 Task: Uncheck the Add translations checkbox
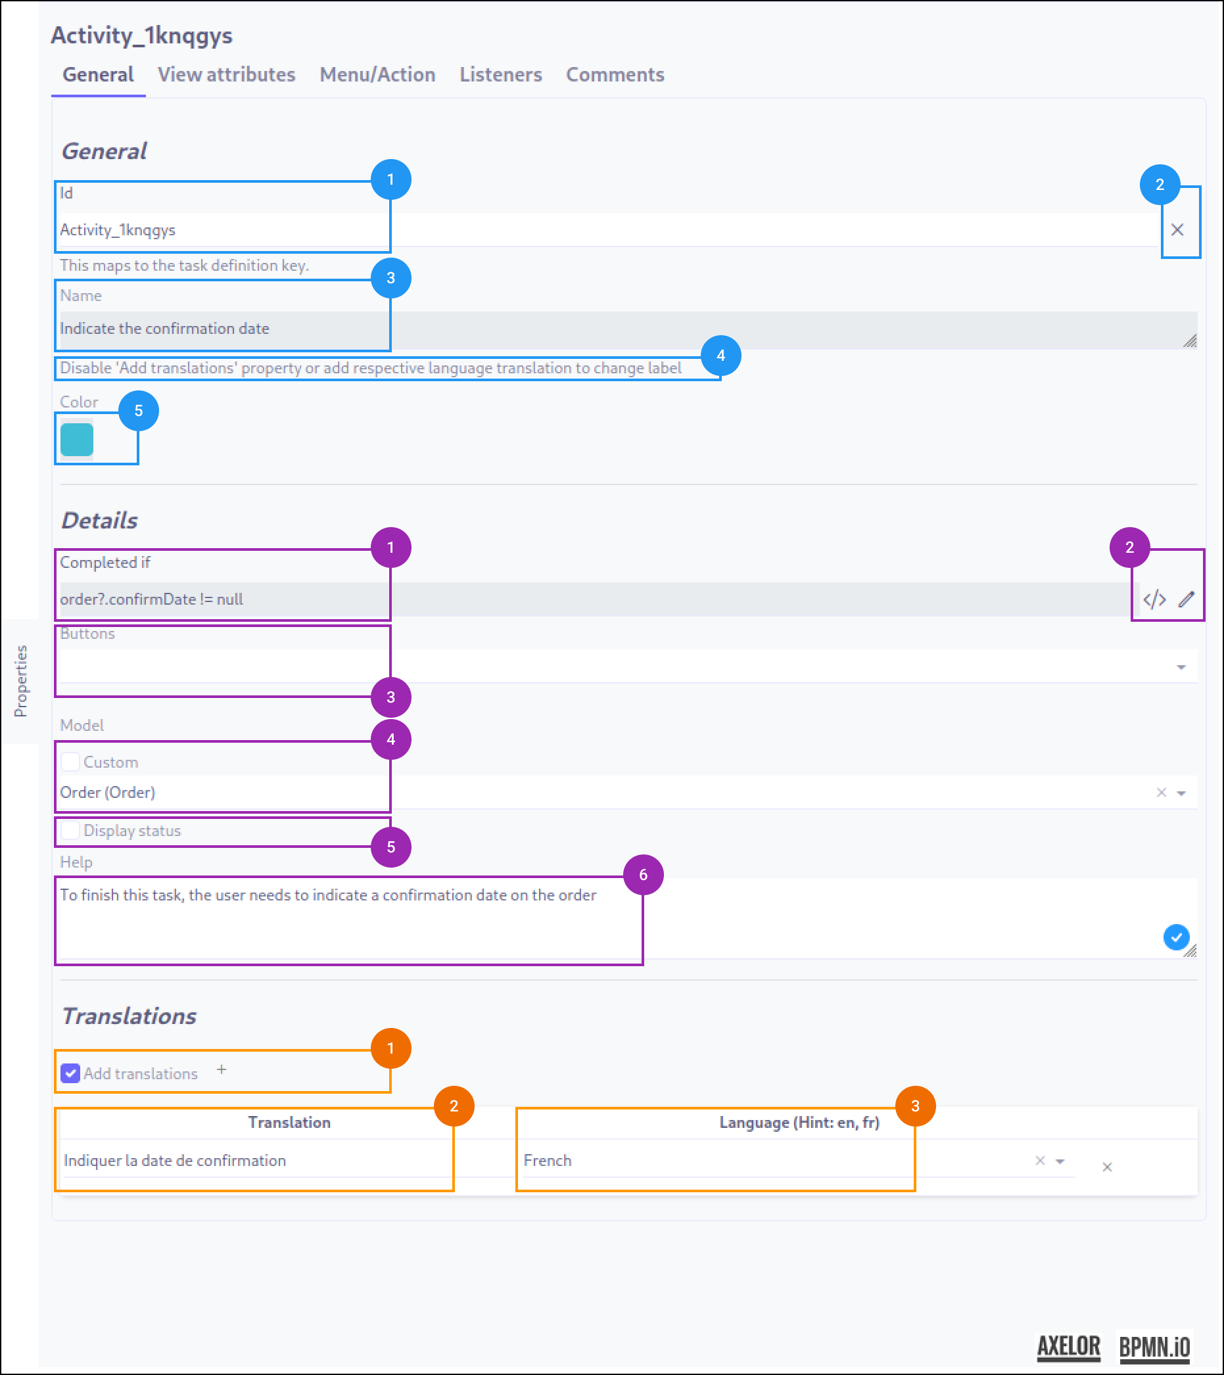[70, 1073]
